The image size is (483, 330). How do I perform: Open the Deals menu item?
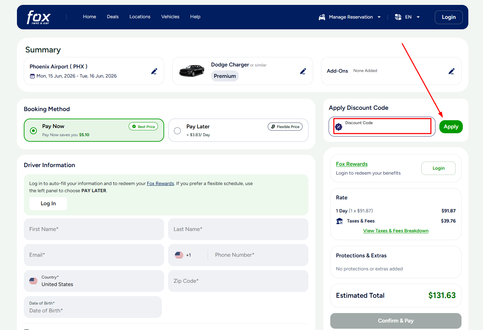click(113, 17)
